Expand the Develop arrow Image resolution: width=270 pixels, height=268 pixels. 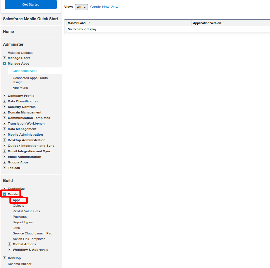click(5, 258)
